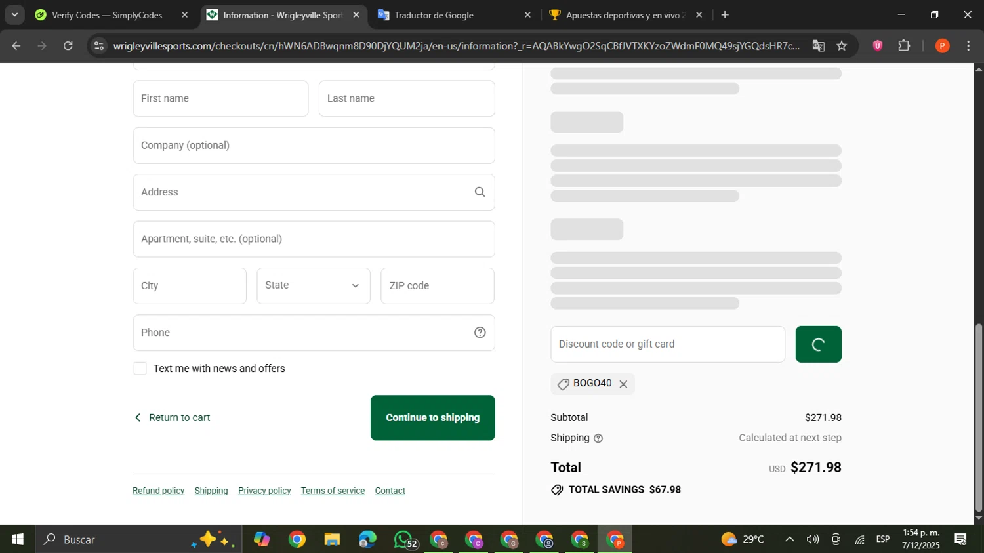Reload the checkout page

click(x=68, y=46)
